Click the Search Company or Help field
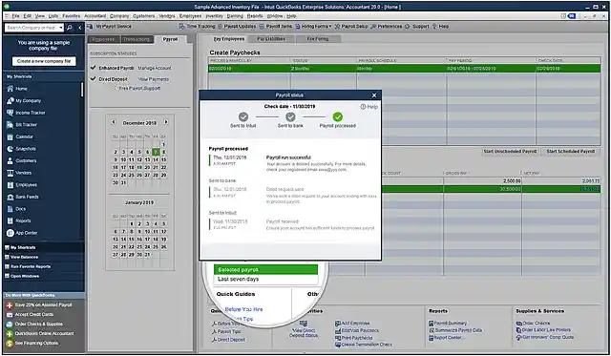 (32, 28)
